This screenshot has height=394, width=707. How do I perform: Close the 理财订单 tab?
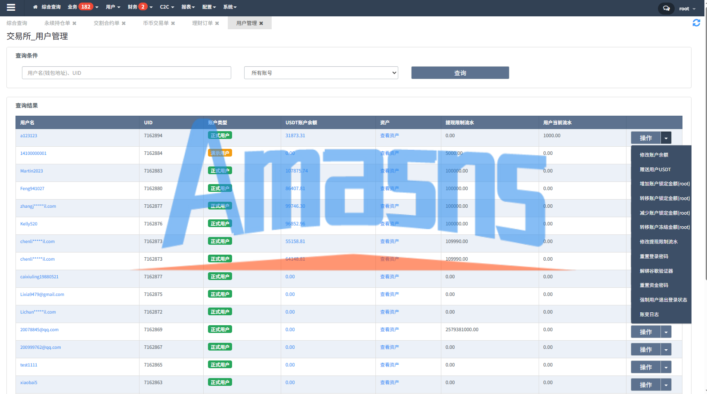pyautogui.click(x=217, y=23)
